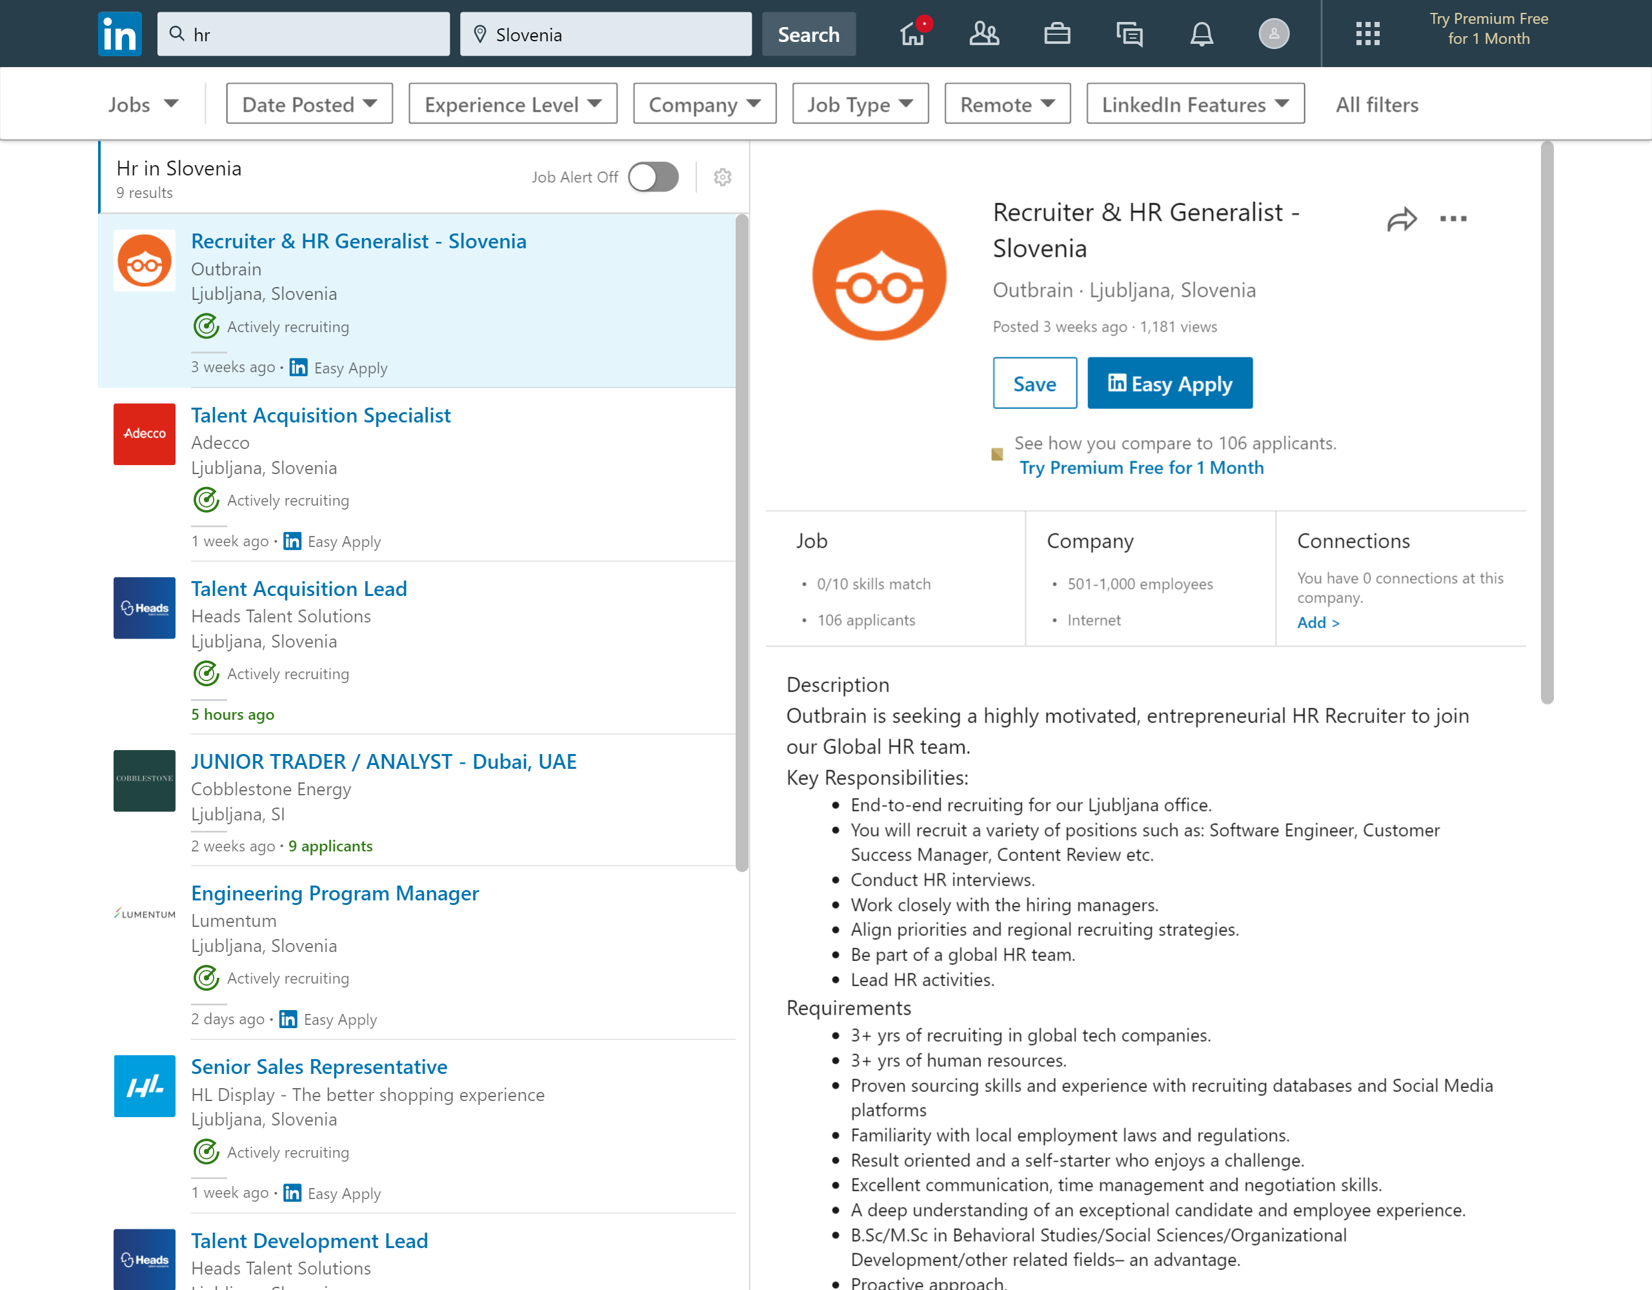Click the hr keyword search field
This screenshot has height=1290, width=1652.
[303, 34]
